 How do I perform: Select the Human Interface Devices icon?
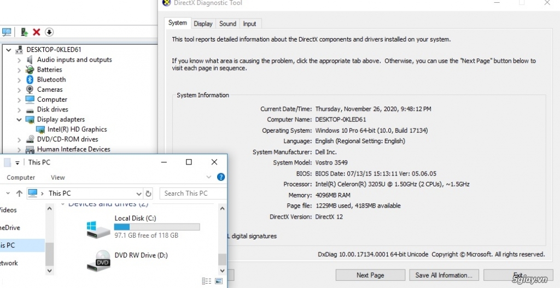(30, 149)
